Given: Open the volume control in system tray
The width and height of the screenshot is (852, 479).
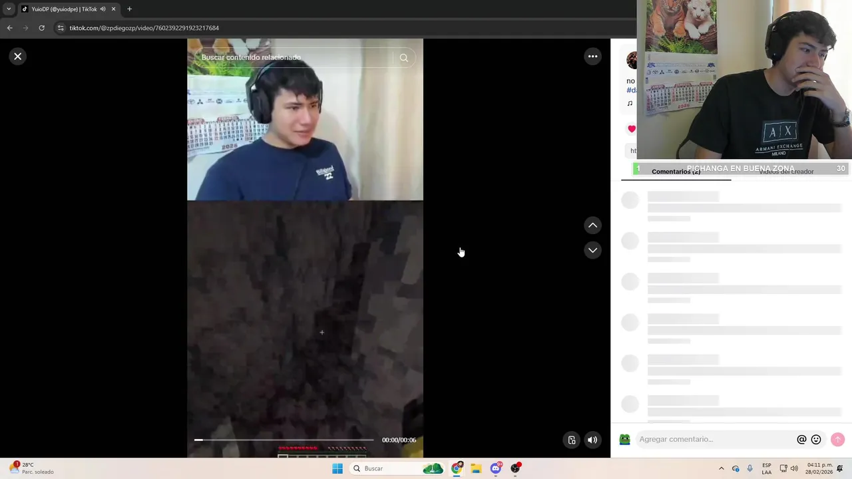Looking at the screenshot, I should [x=794, y=468].
